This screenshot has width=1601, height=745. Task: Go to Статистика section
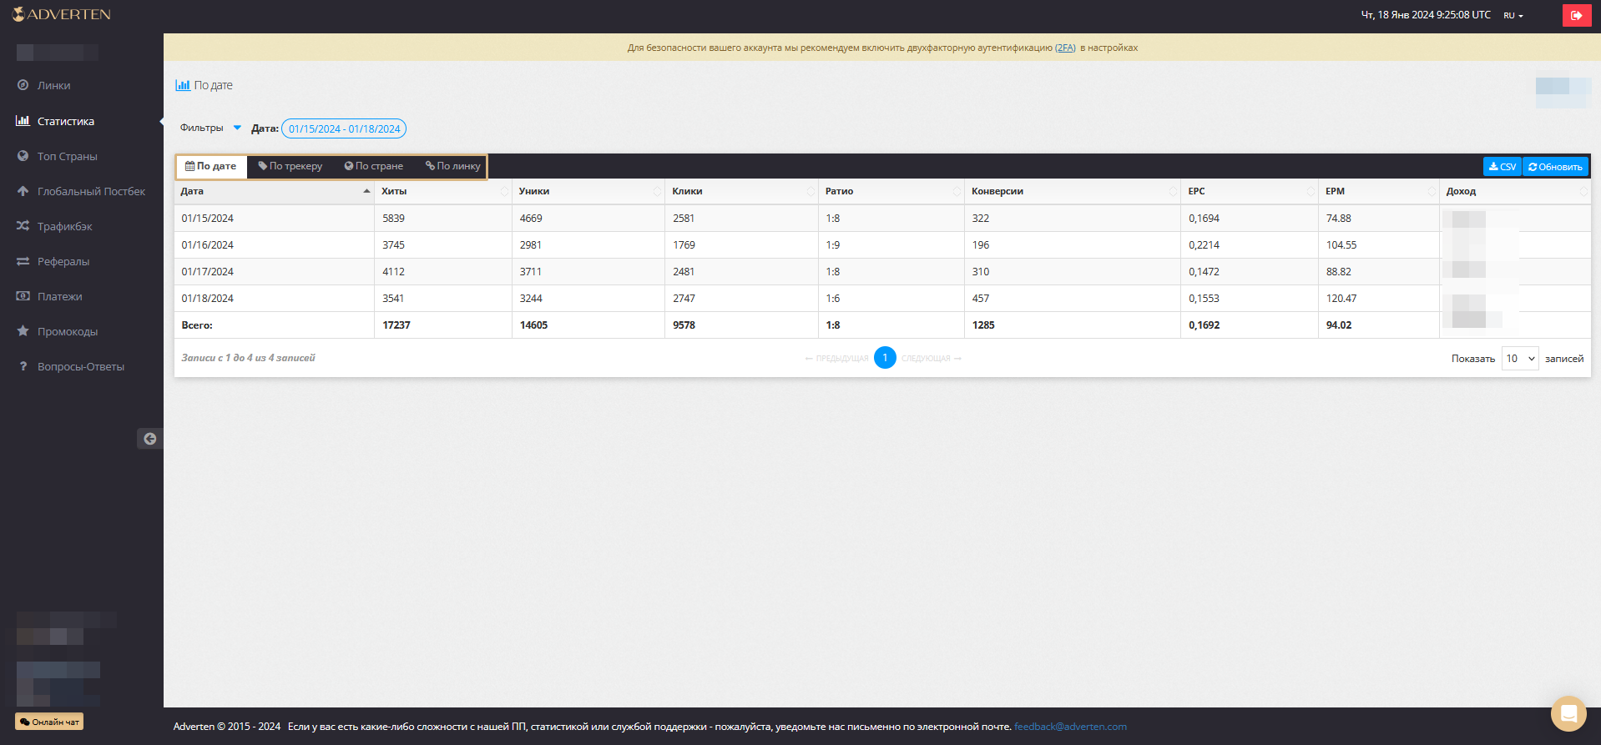pos(66,121)
